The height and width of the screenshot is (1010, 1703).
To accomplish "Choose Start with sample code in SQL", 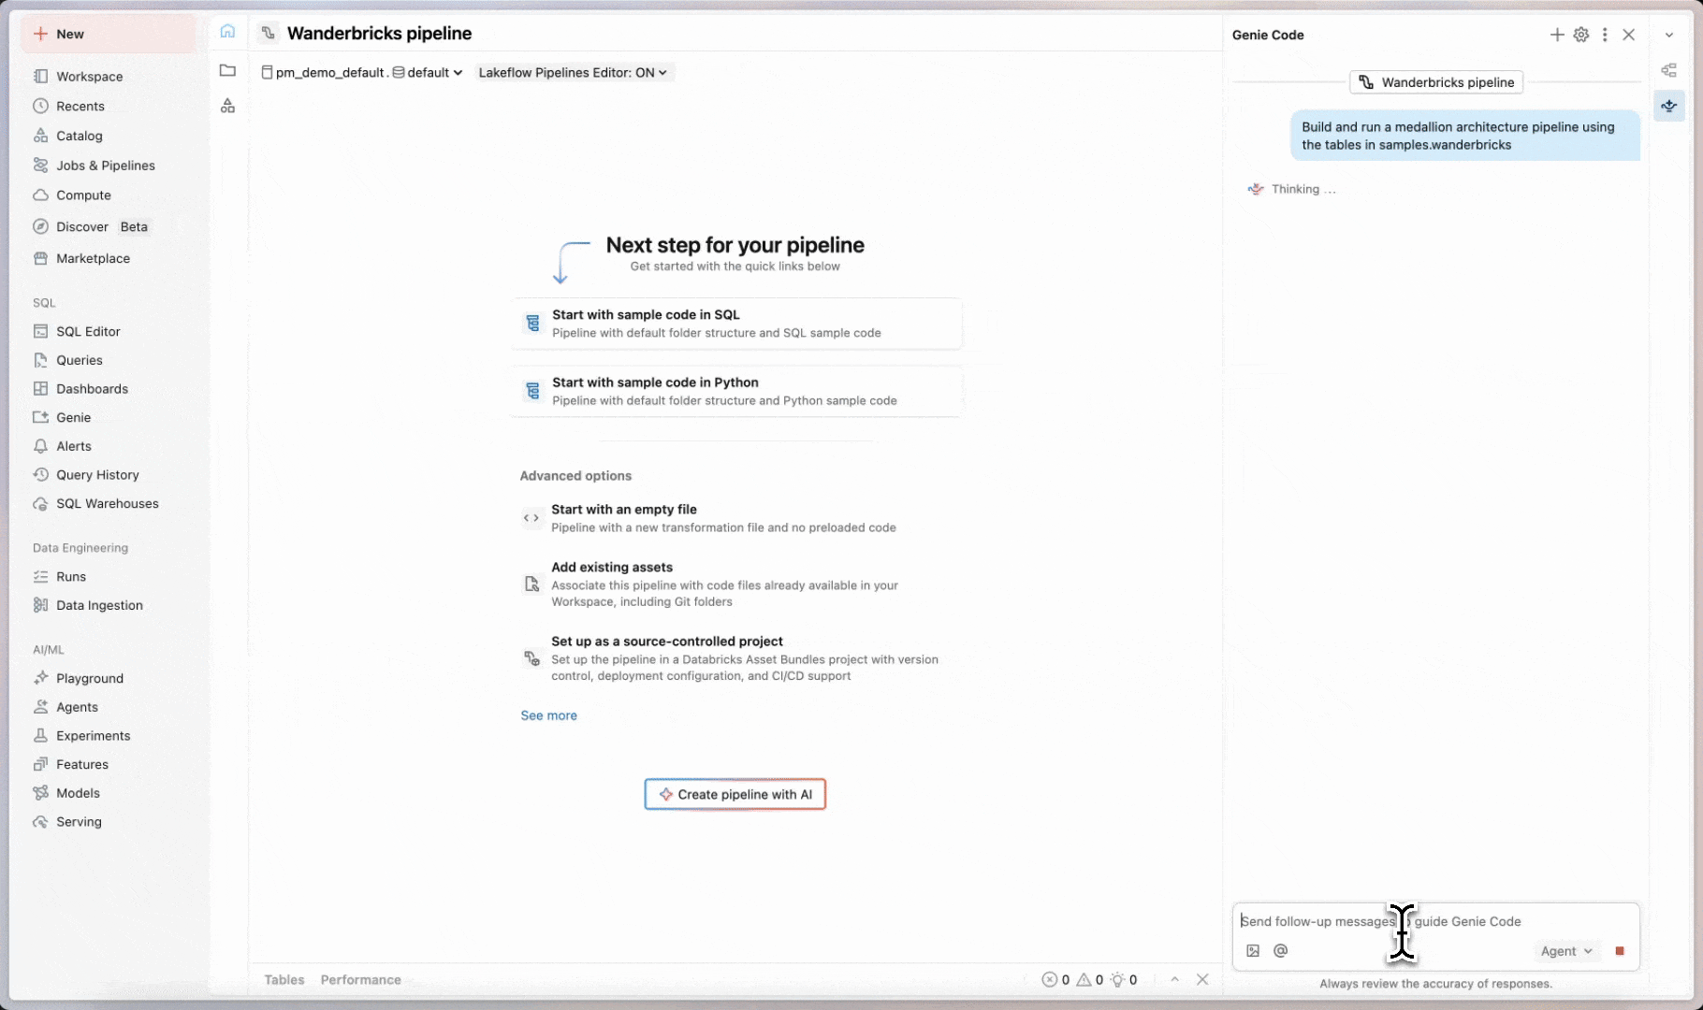I will coord(737,324).
